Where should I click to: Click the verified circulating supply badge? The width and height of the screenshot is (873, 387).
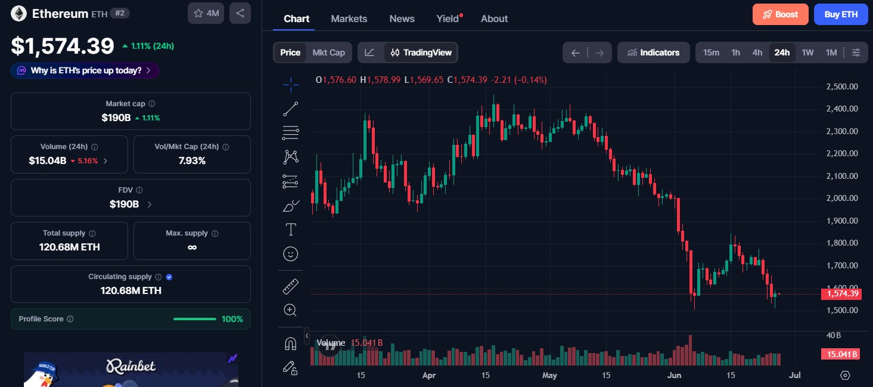point(169,277)
